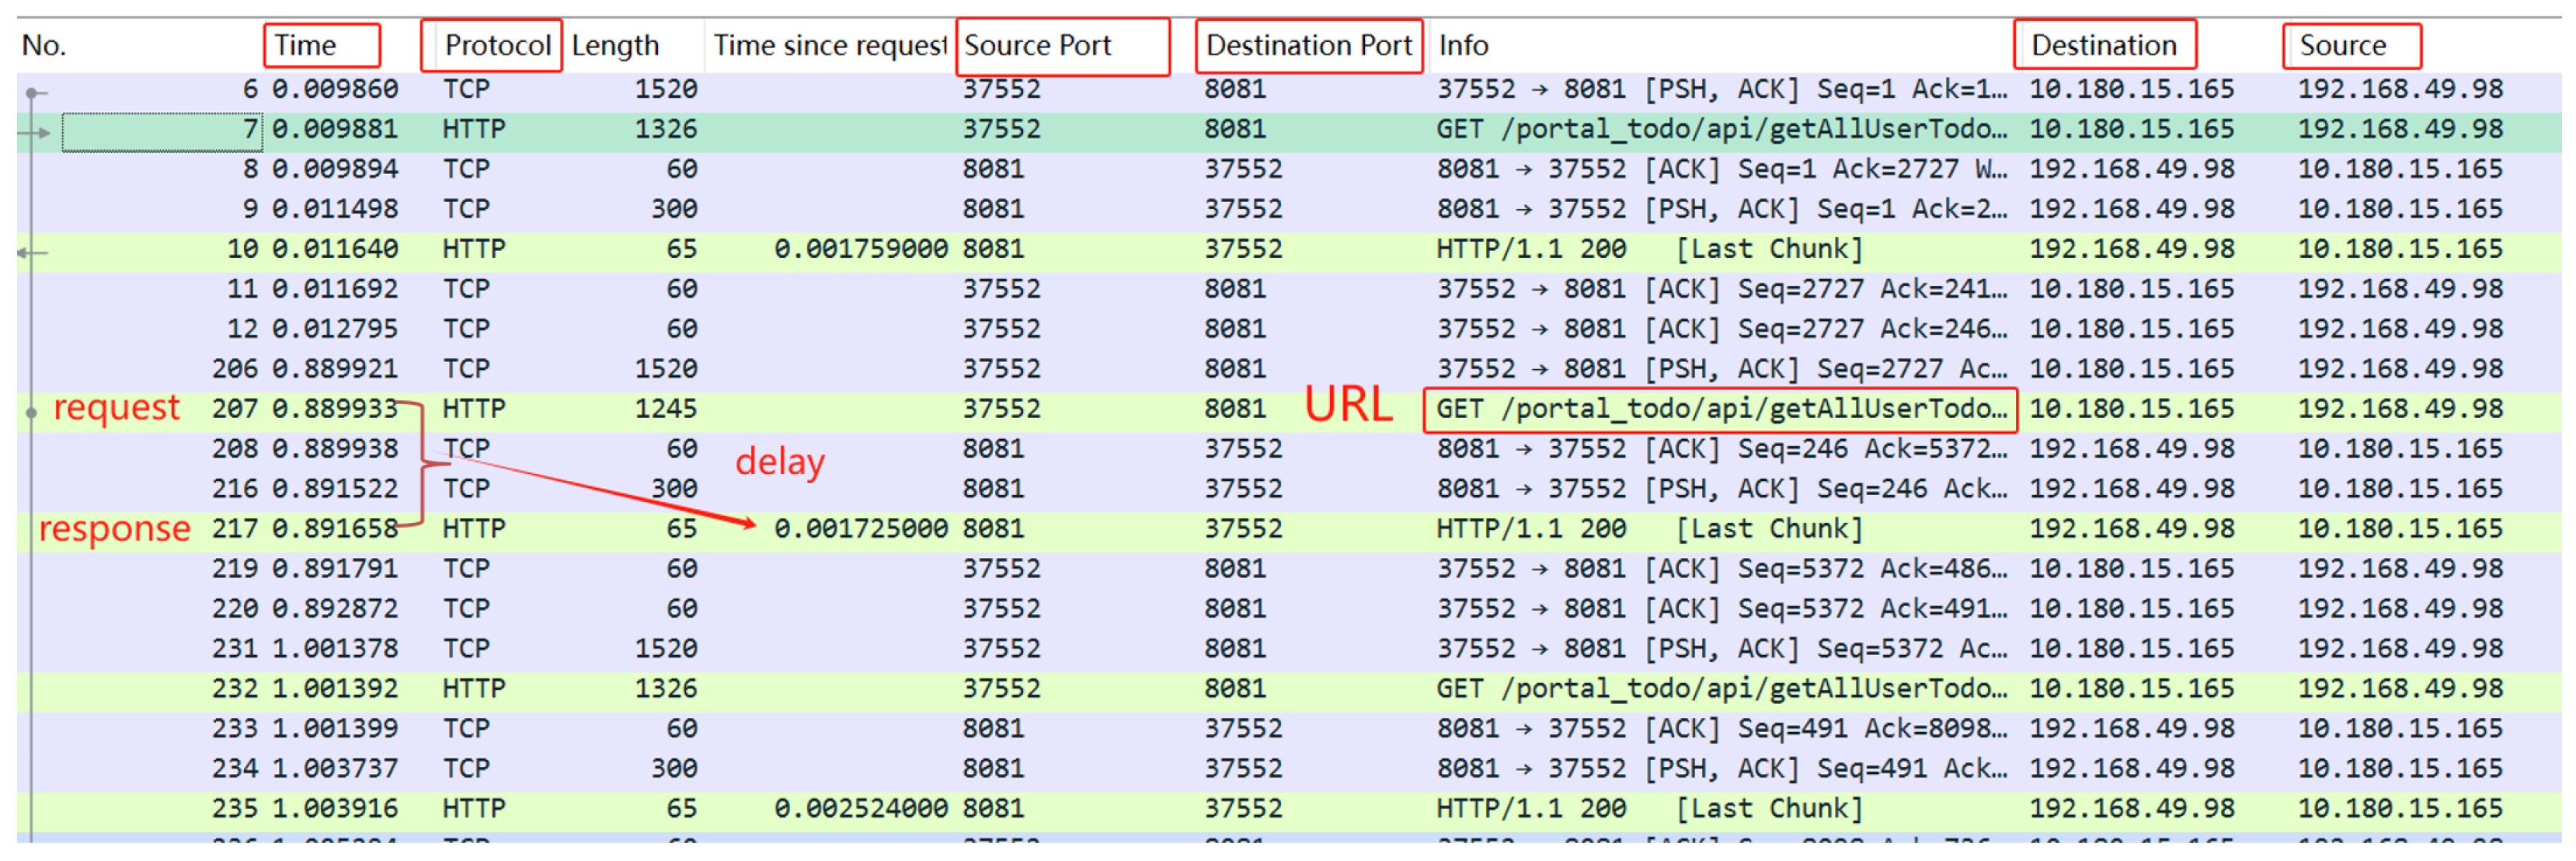Click the Source Port column header

pos(1037,46)
